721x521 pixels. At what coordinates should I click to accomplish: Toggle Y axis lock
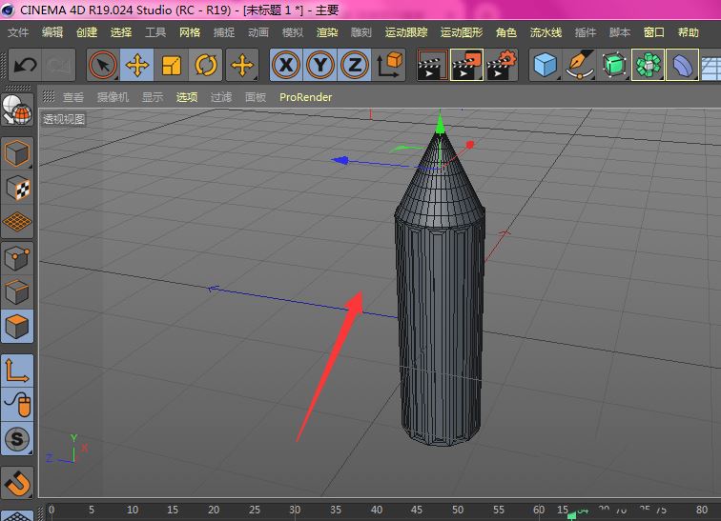[x=320, y=66]
